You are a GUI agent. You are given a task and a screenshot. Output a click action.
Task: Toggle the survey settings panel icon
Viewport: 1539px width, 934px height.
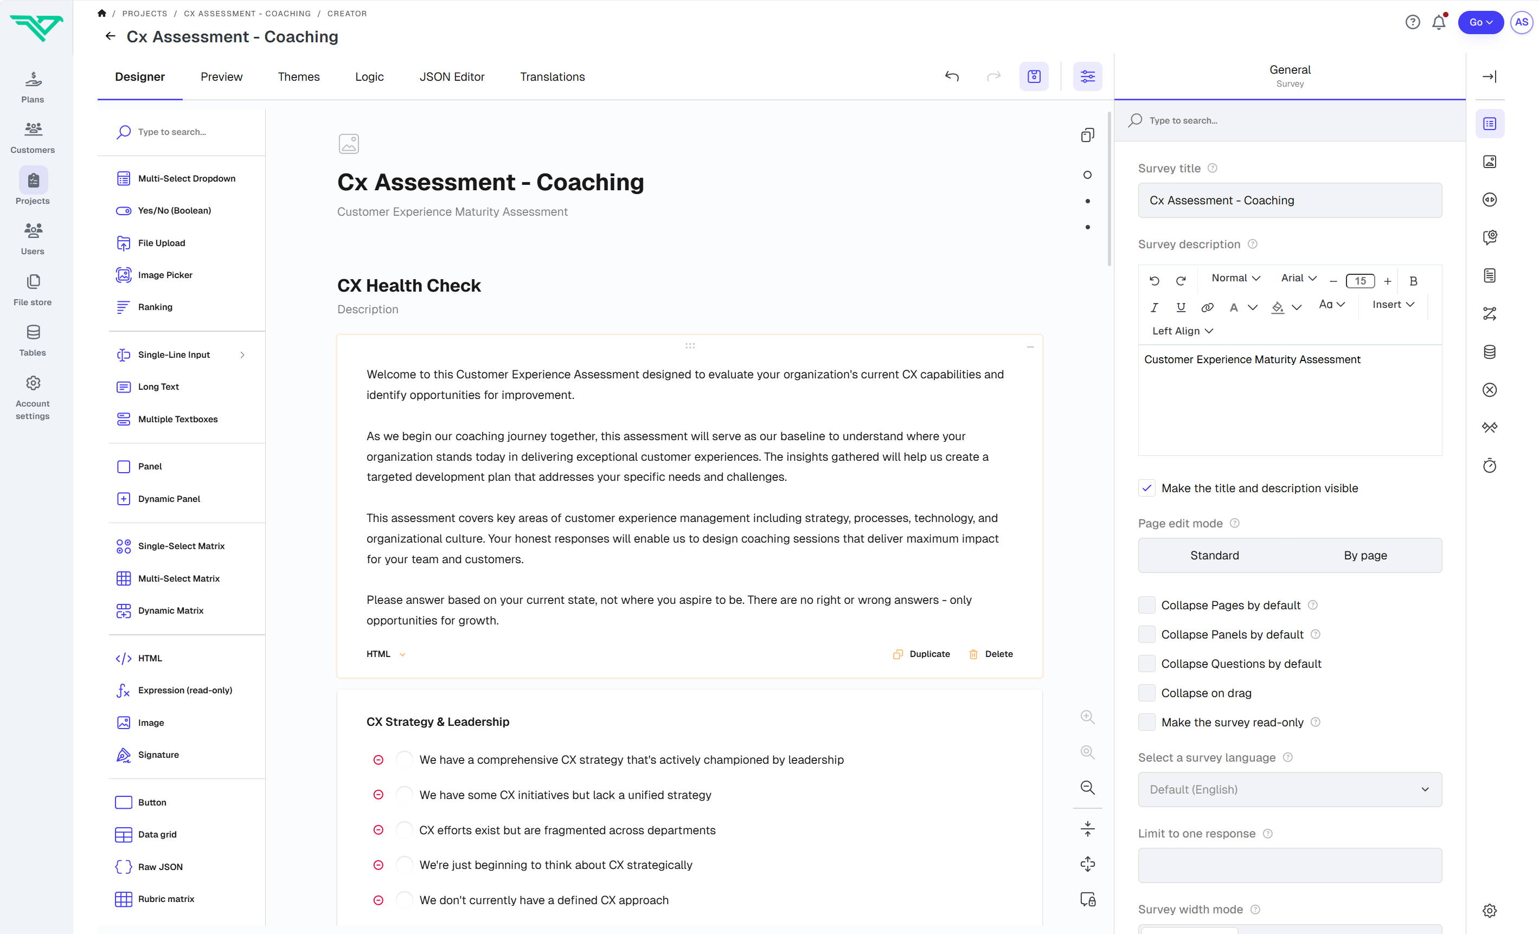click(x=1087, y=76)
